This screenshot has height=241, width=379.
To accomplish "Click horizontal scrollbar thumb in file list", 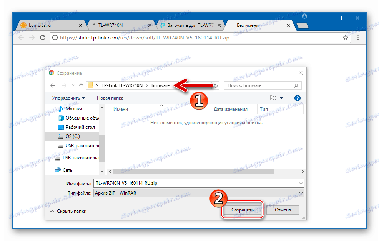I will (193, 171).
